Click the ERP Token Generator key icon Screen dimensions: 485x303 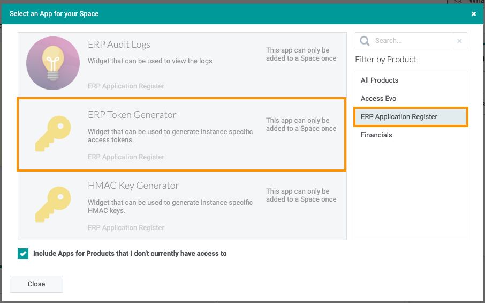[53, 134]
